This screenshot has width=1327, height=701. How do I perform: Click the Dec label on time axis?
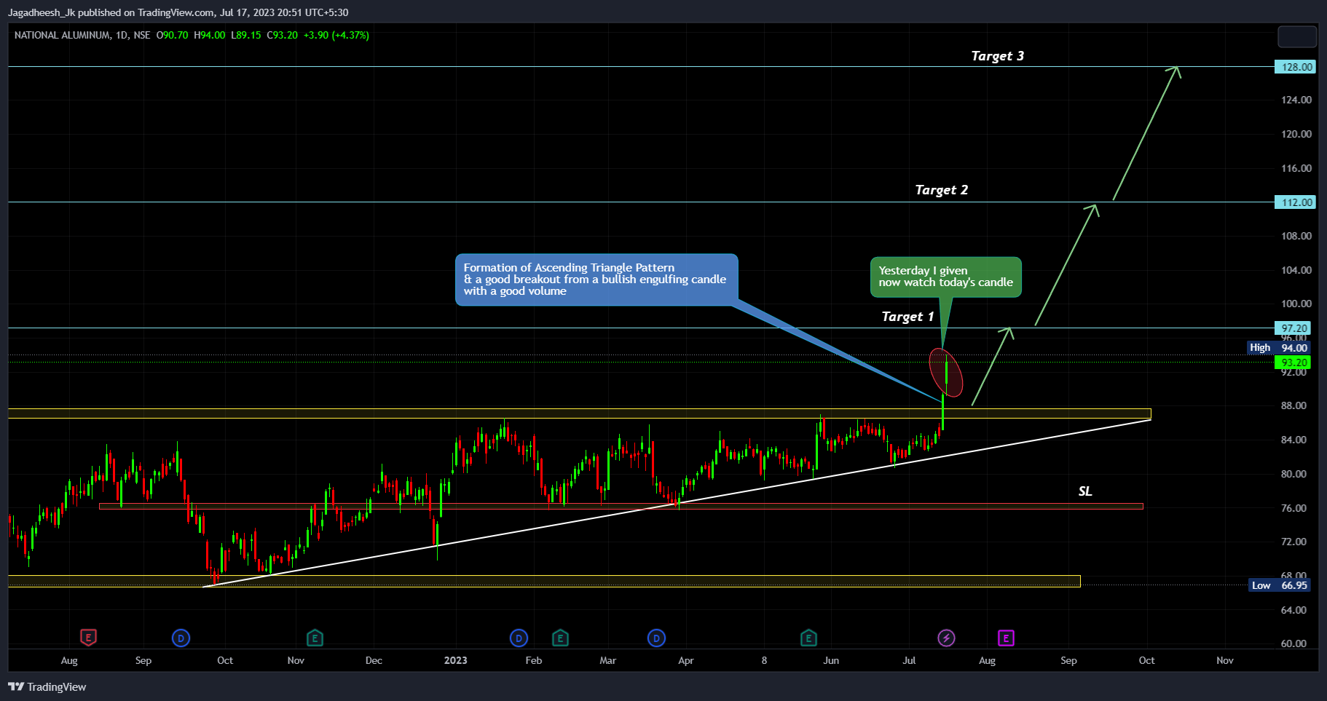374,660
